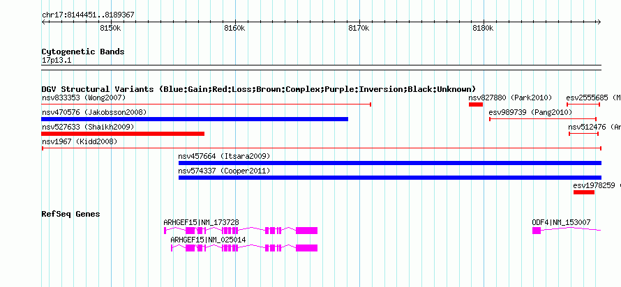This screenshot has width=621, height=287.
Task: Open the Cytogenetic Bands track title
Action: (83, 52)
